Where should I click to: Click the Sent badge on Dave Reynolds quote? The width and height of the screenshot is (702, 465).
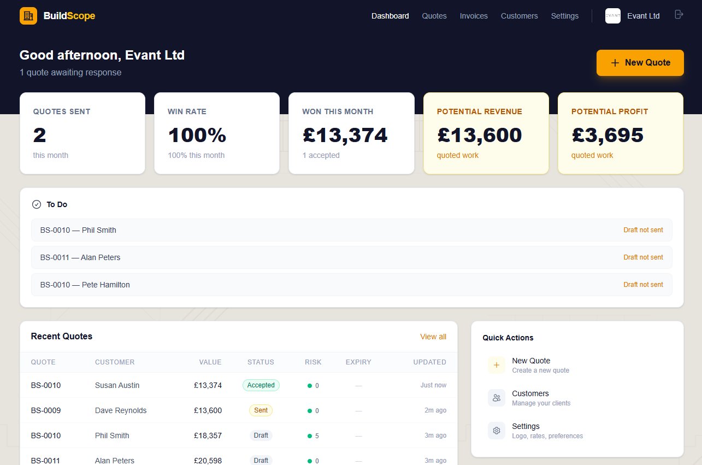pyautogui.click(x=261, y=410)
